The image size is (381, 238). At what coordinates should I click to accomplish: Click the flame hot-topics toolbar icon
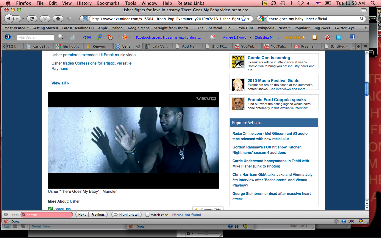pyautogui.click(x=125, y=37)
